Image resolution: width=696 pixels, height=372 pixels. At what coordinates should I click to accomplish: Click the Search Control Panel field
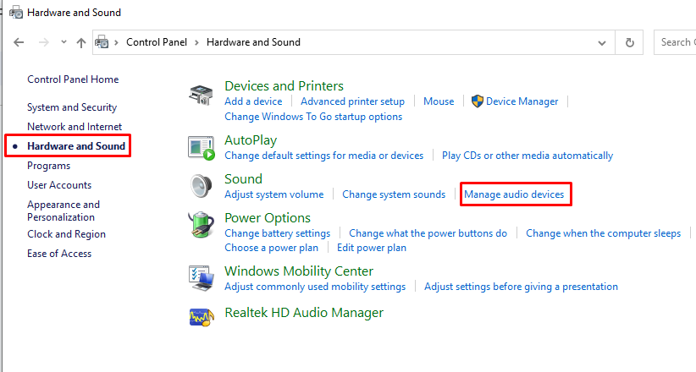pos(675,42)
